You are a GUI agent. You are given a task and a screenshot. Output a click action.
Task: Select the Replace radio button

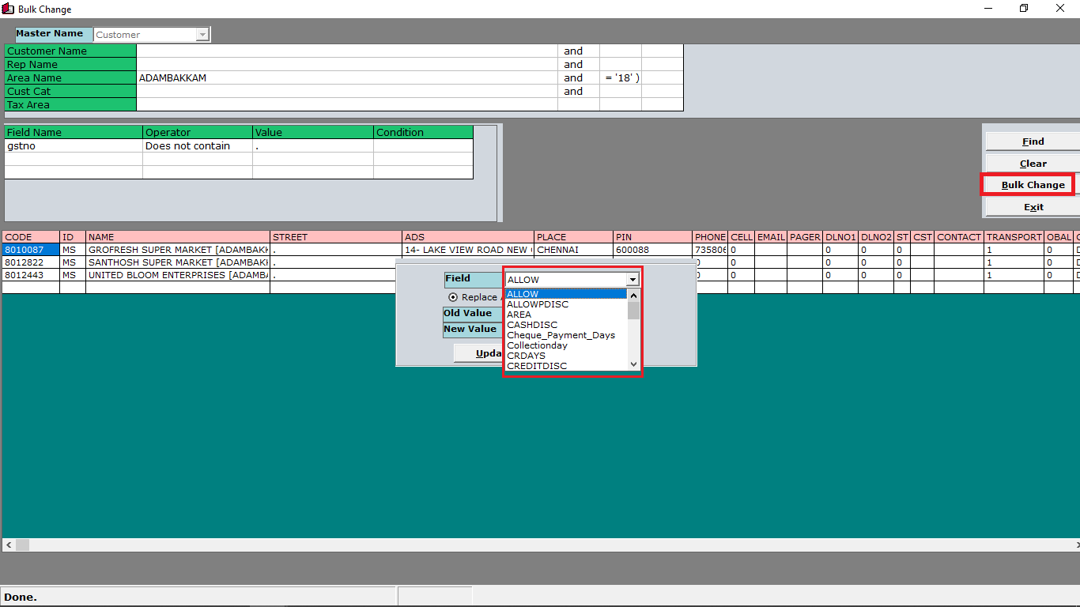click(453, 297)
